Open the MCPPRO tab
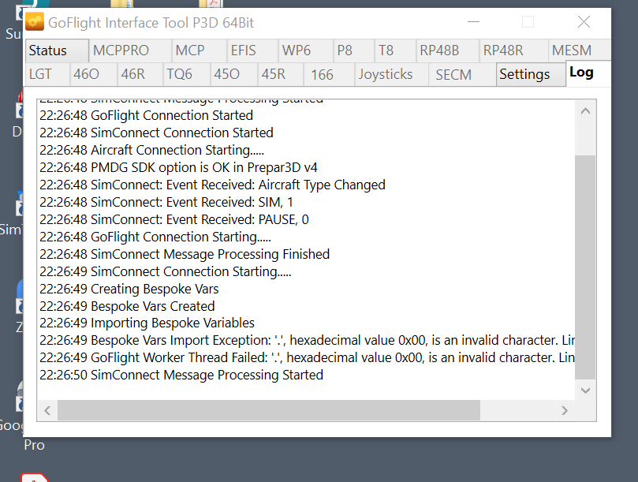638x482 pixels. pyautogui.click(x=121, y=50)
